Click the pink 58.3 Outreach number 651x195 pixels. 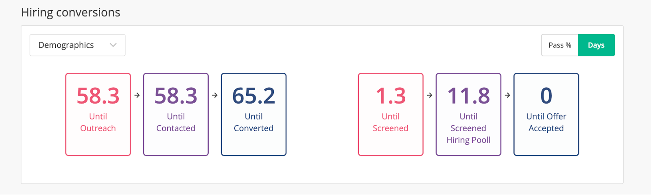98,96
